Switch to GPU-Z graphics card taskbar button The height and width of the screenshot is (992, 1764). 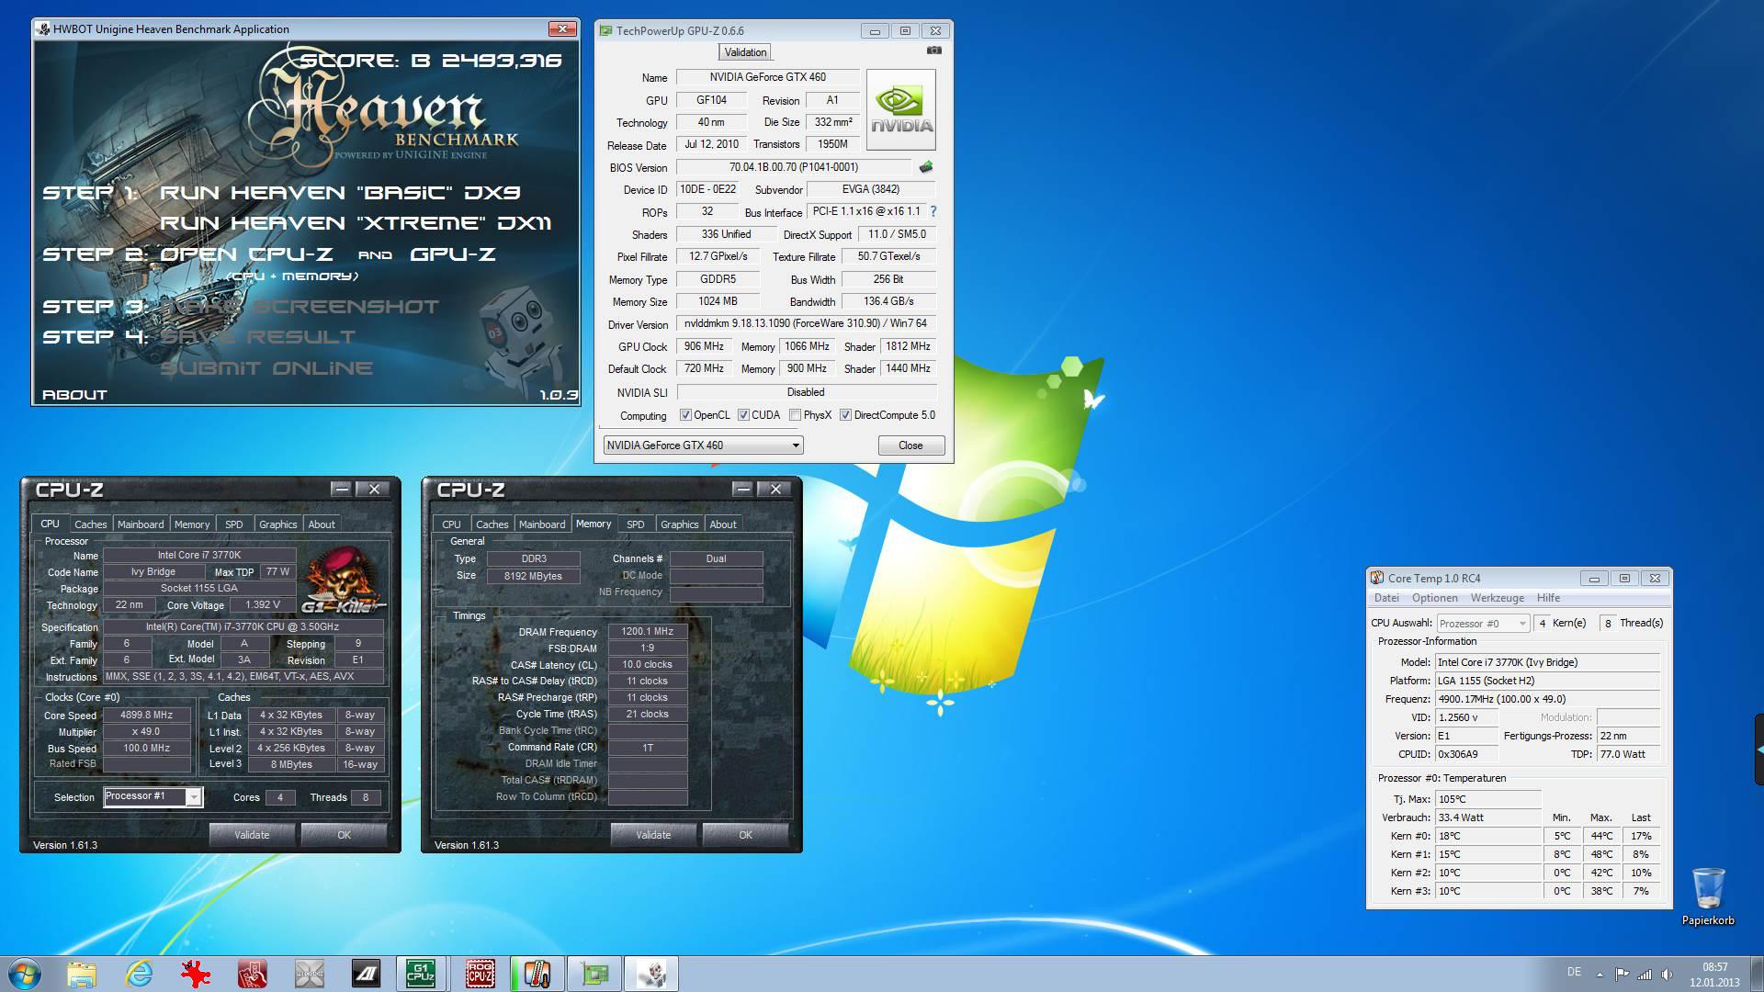[594, 974]
